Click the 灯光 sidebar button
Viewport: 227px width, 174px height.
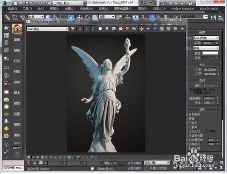pos(17,61)
